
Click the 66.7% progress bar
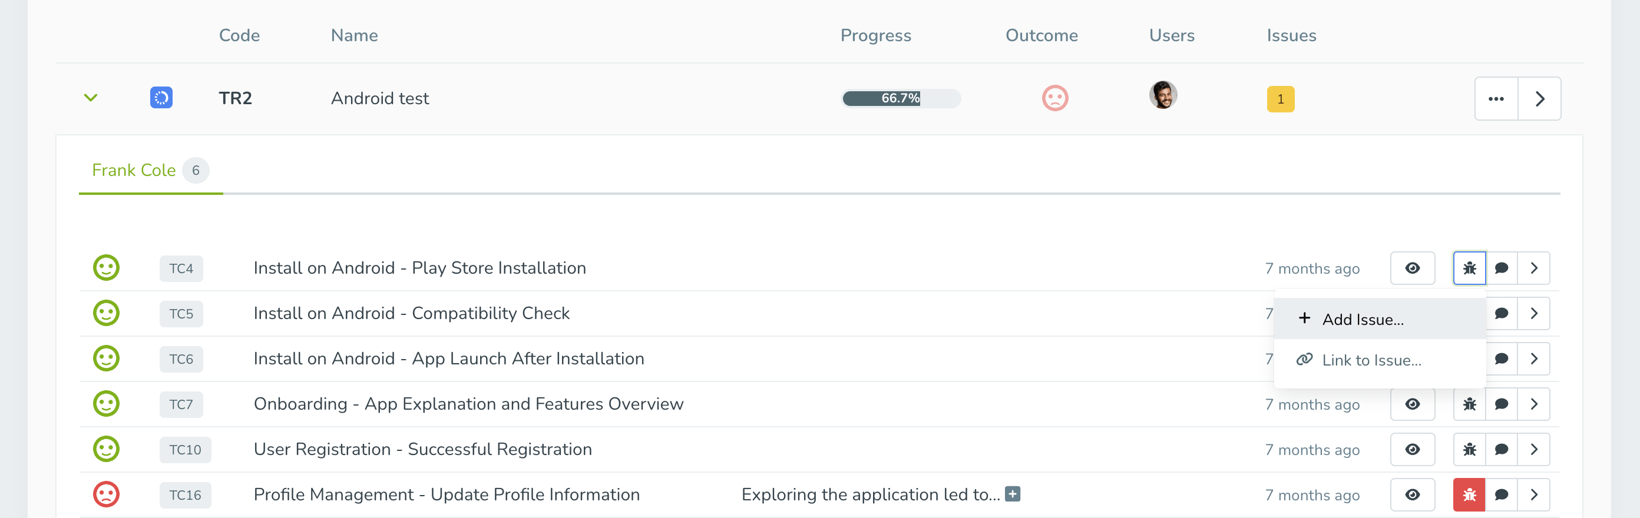[x=901, y=98]
